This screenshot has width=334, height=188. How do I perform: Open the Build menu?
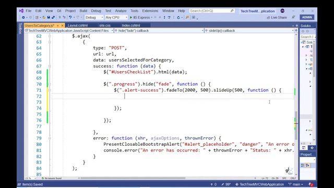(x=83, y=10)
